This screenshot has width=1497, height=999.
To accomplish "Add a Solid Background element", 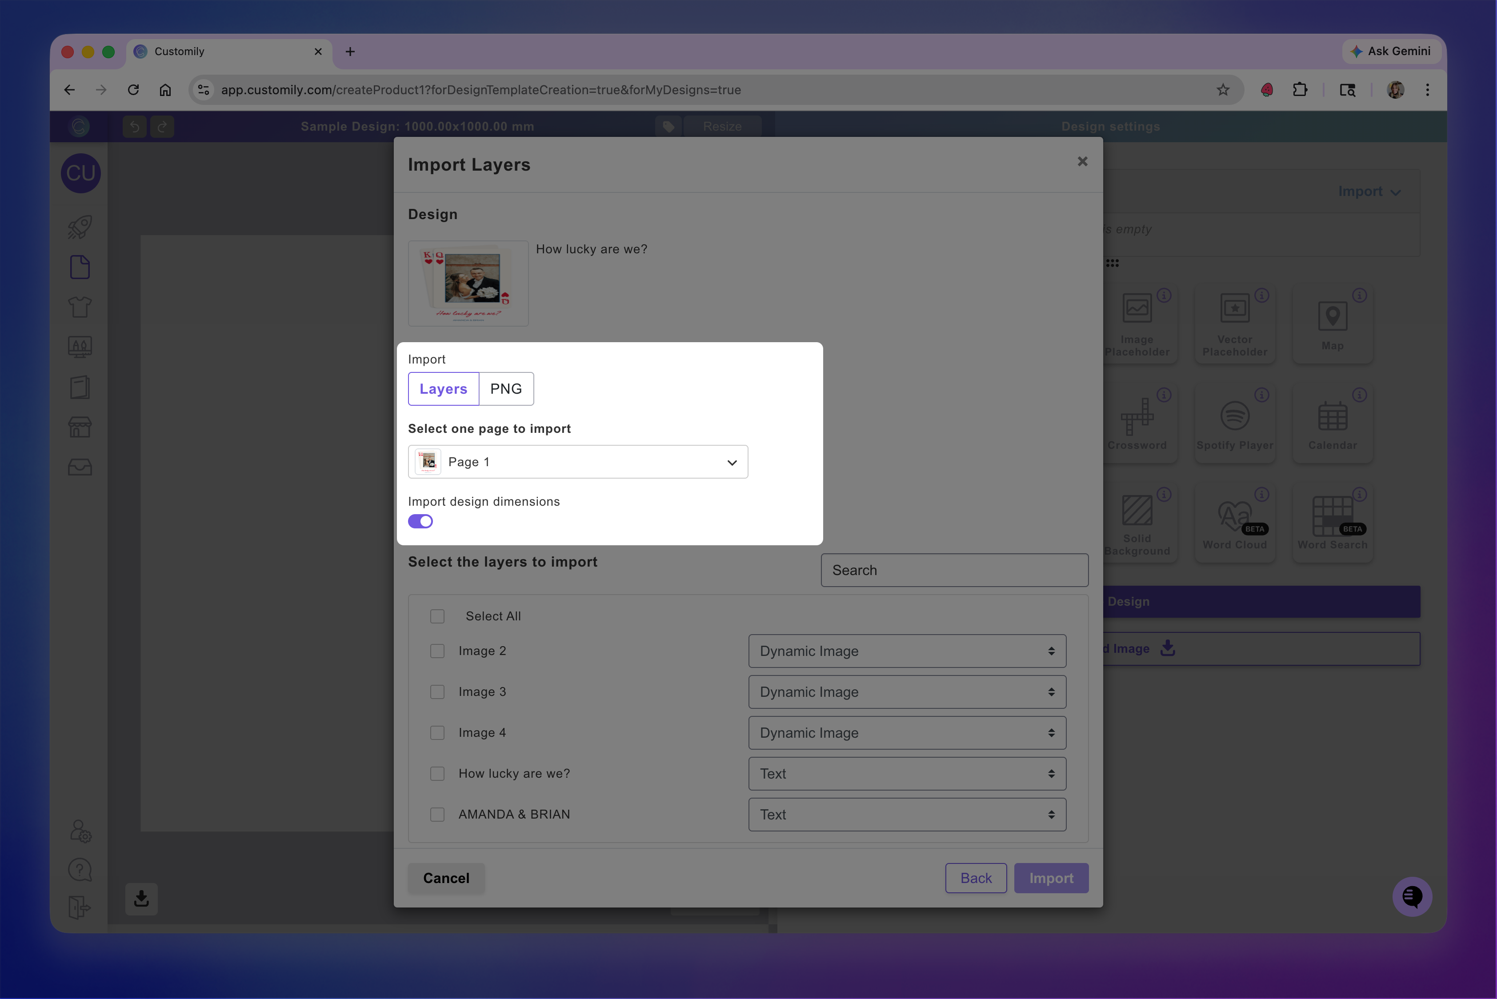I will [x=1137, y=523].
